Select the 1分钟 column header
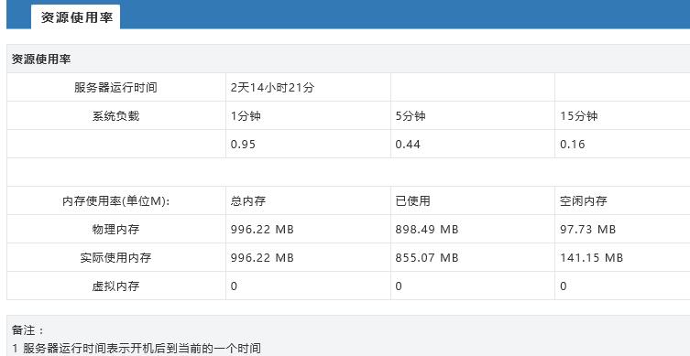The width and height of the screenshot is (690, 356). pos(246,115)
